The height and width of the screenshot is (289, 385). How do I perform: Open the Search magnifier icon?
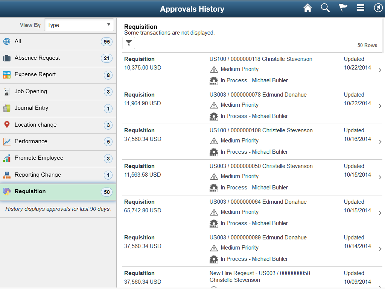coord(325,8)
